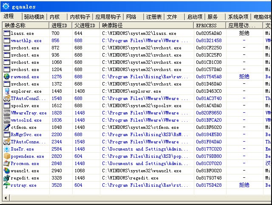Click the svchost.exe icon with PID 936

pyautogui.click(x=7, y=55)
